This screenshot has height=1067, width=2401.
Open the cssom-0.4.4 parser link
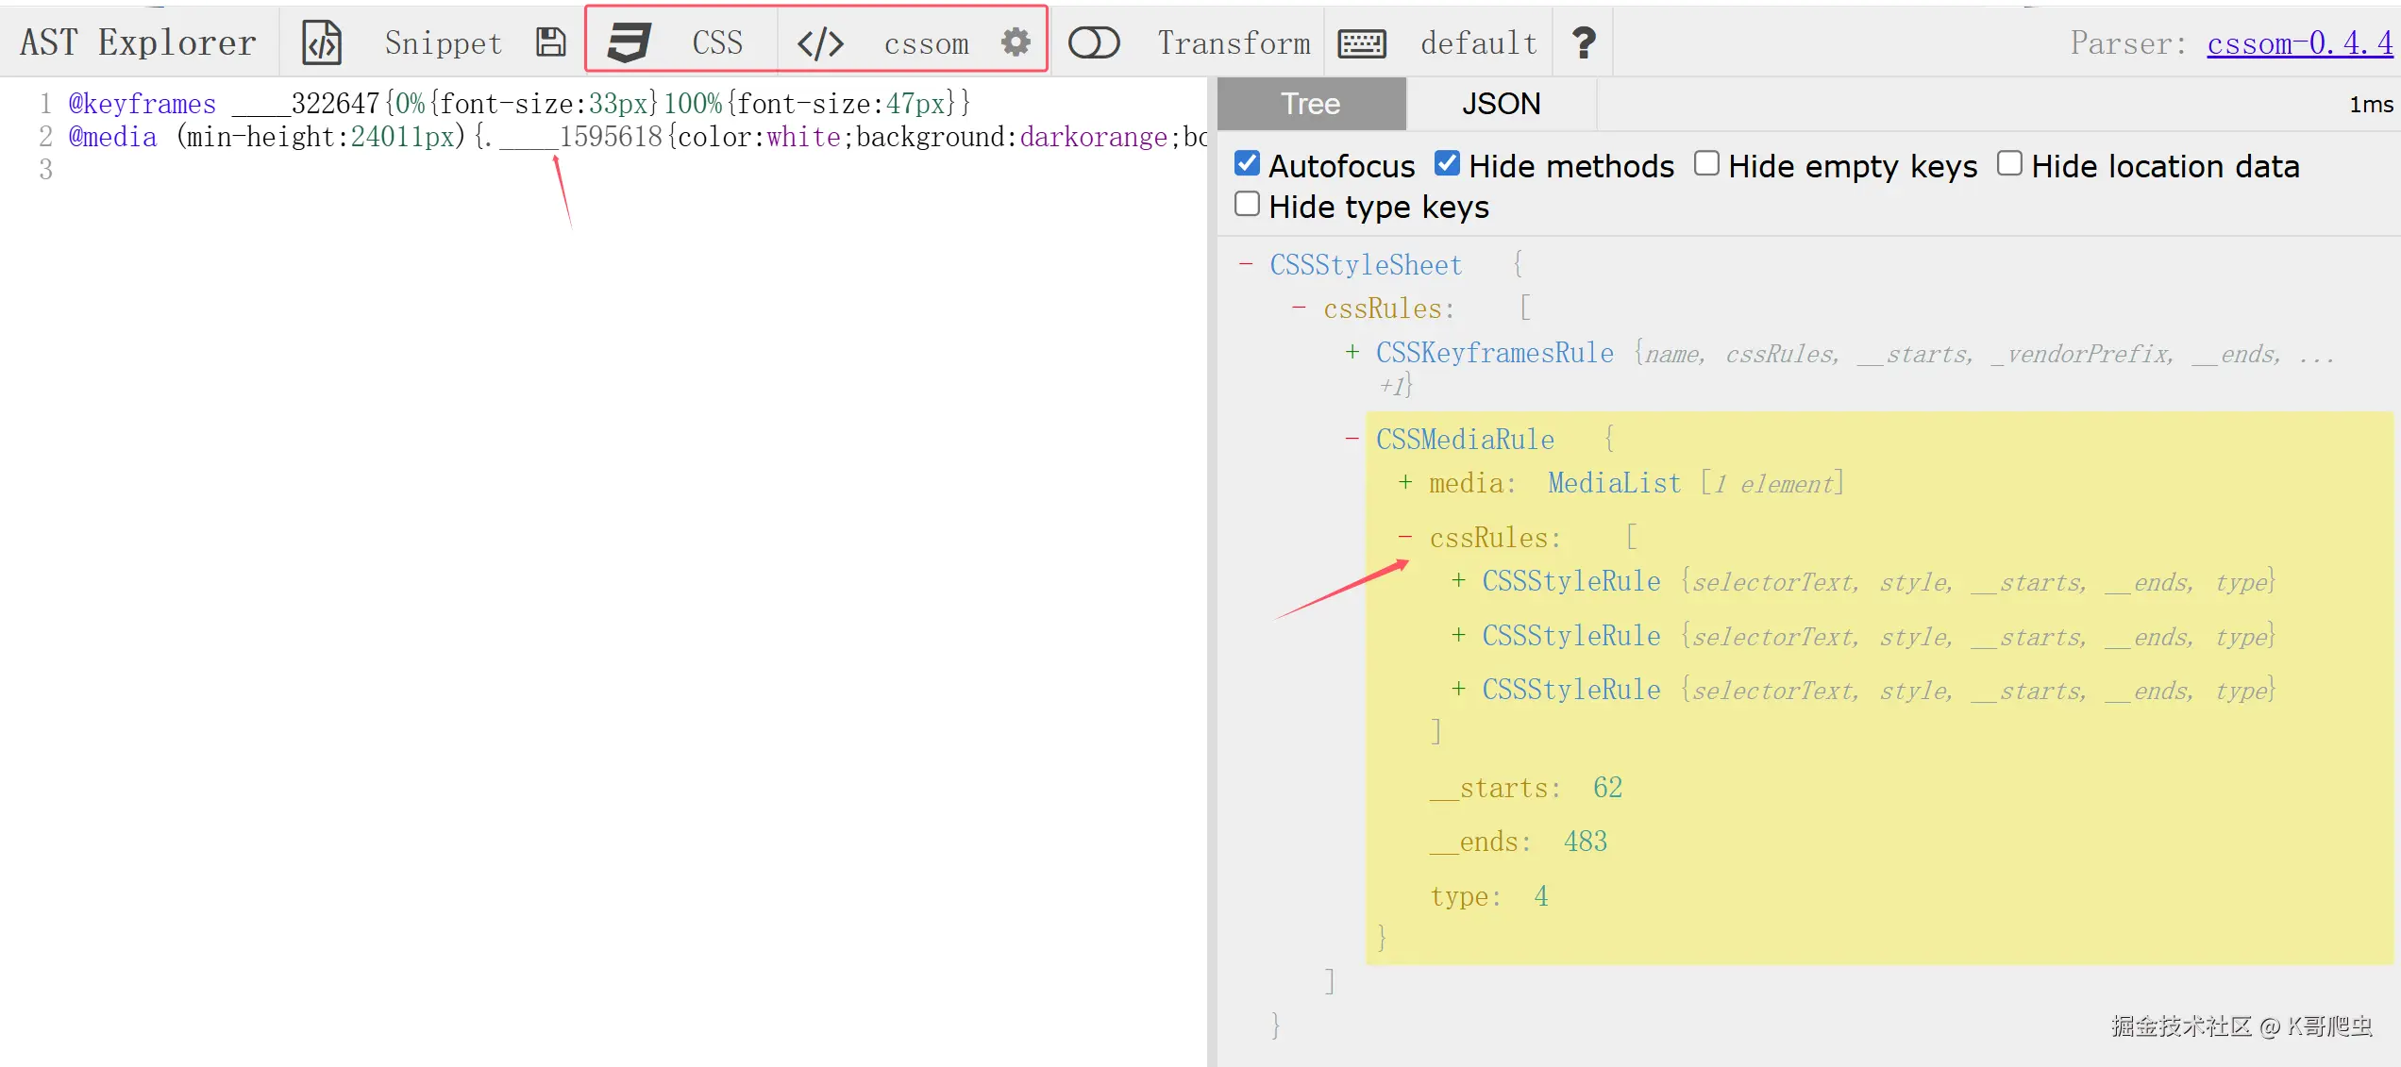(2299, 43)
